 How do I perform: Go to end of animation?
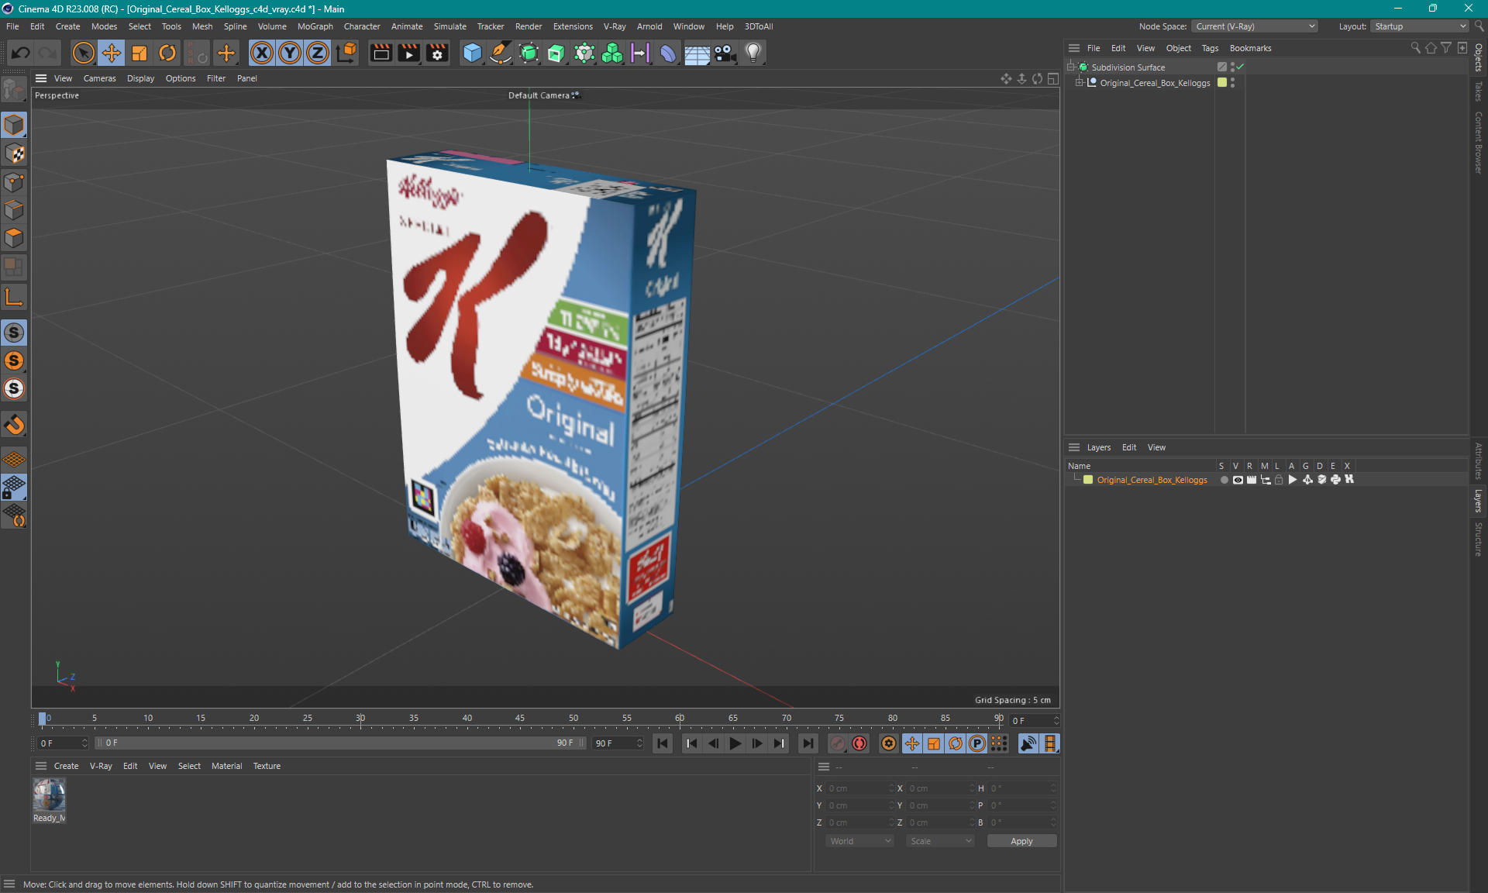point(808,743)
